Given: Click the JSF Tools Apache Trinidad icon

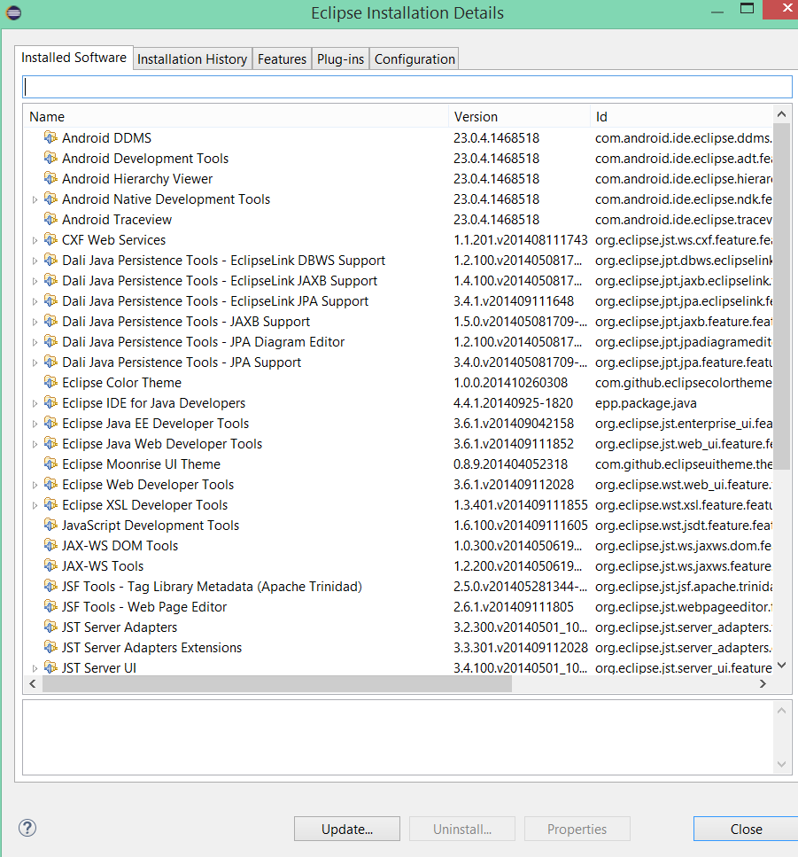Looking at the screenshot, I should point(50,586).
